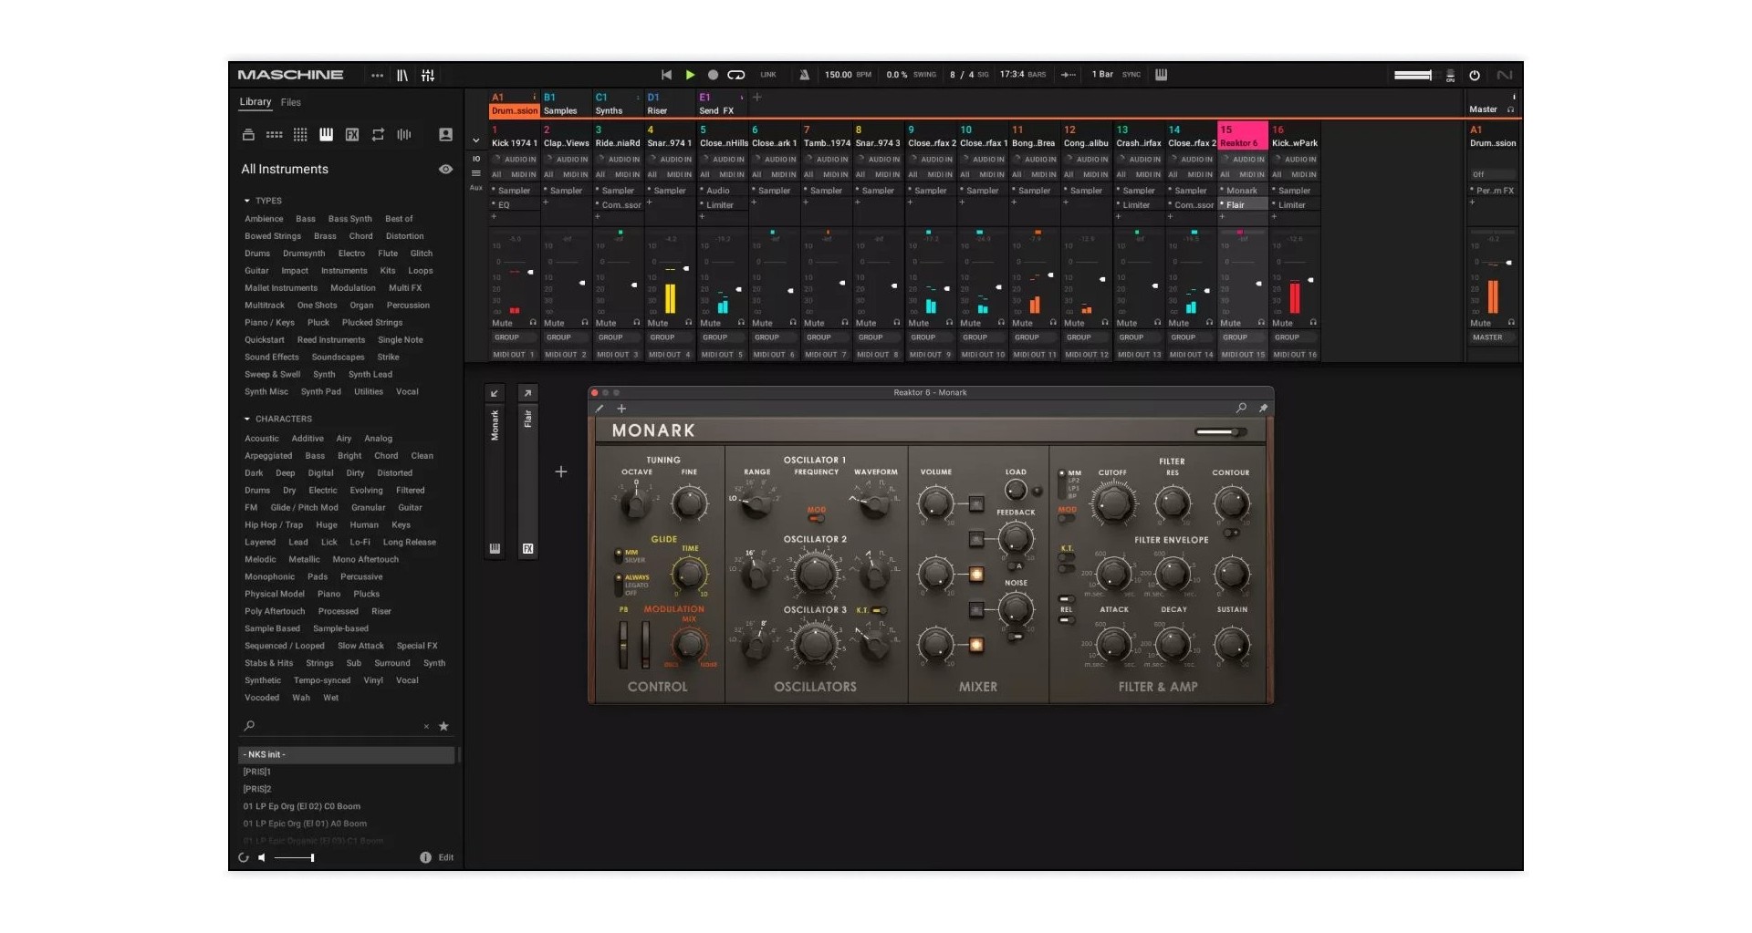Viewport: 1752px width, 933px height.
Task: Switch to the Files tab
Action: coord(291,102)
